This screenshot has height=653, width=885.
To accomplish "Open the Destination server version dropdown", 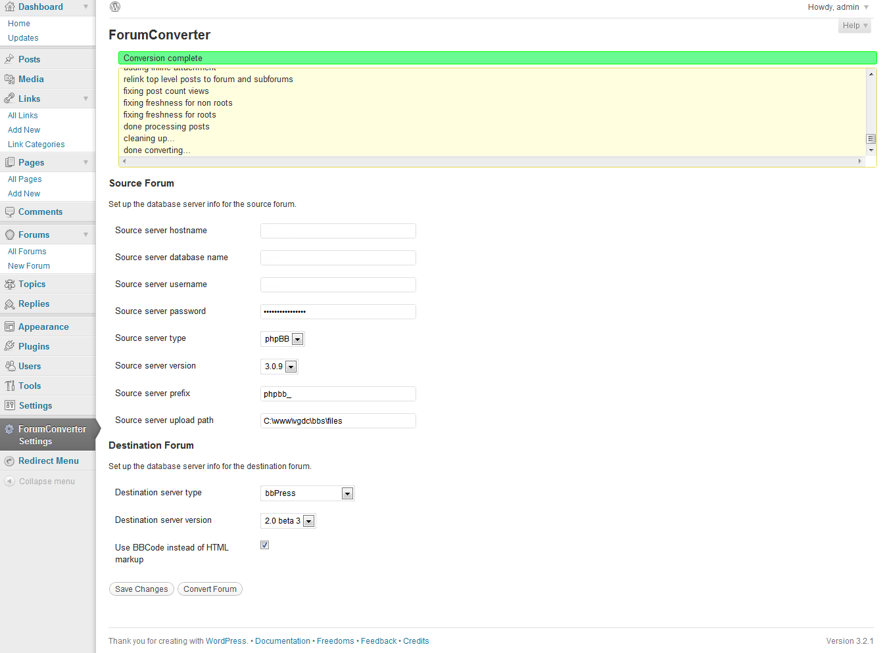I will 288,521.
